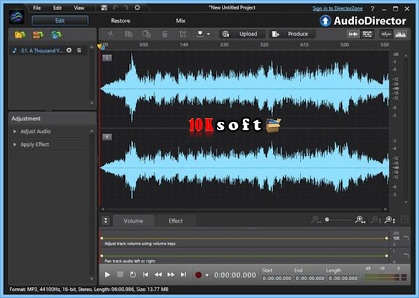Switch to spectral frequency display mode
This screenshot has width=419, height=298.
pyautogui.click(x=400, y=34)
